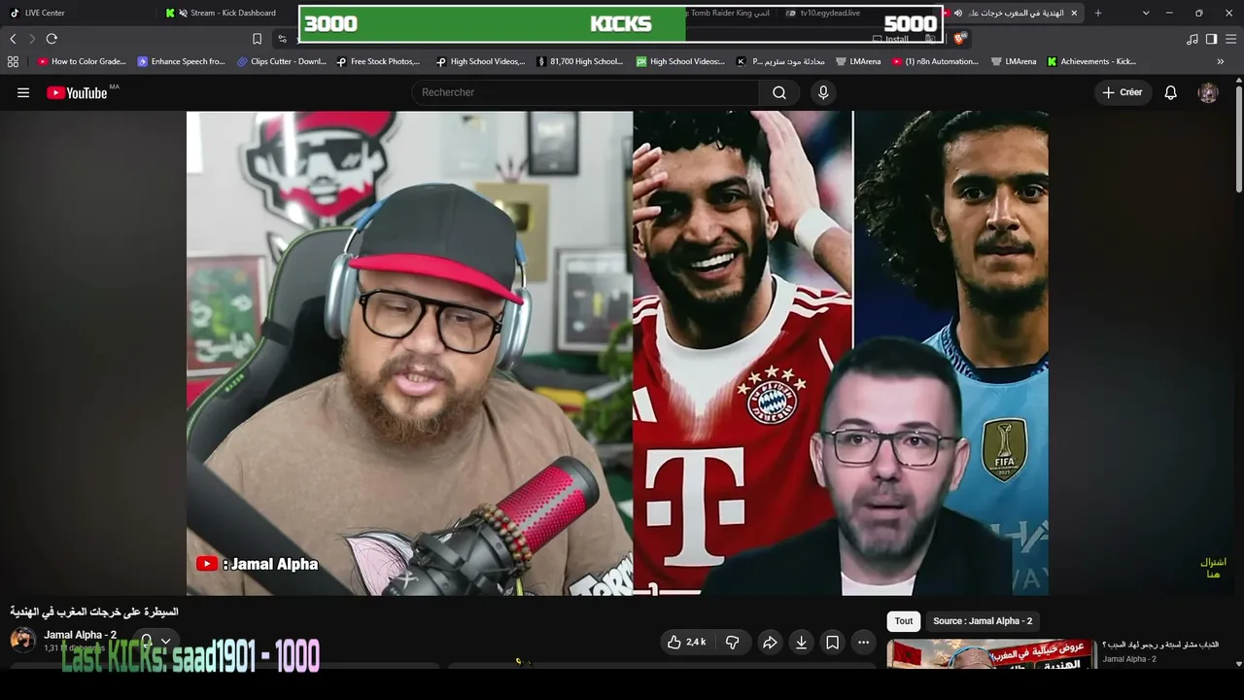Screen dimensions: 1244x700
Task: Save video with the bookmark icon
Action: [832, 642]
